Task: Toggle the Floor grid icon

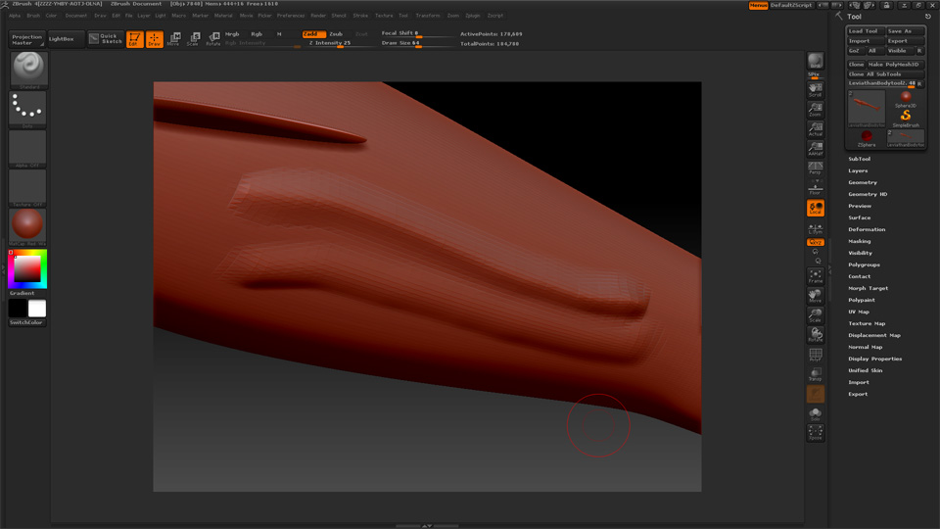Action: [816, 187]
